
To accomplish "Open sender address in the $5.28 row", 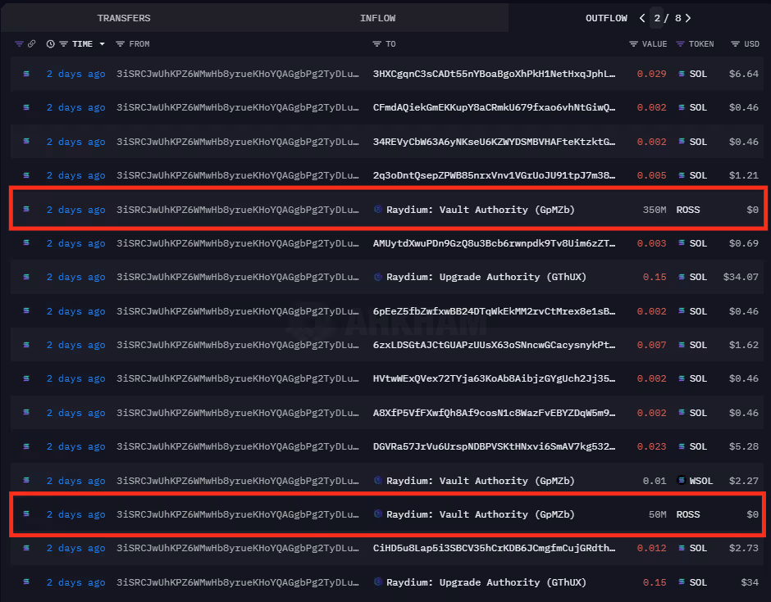I will click(238, 446).
